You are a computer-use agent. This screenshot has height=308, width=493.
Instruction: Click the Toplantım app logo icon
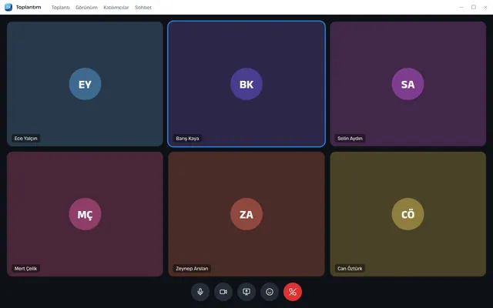click(8, 7)
